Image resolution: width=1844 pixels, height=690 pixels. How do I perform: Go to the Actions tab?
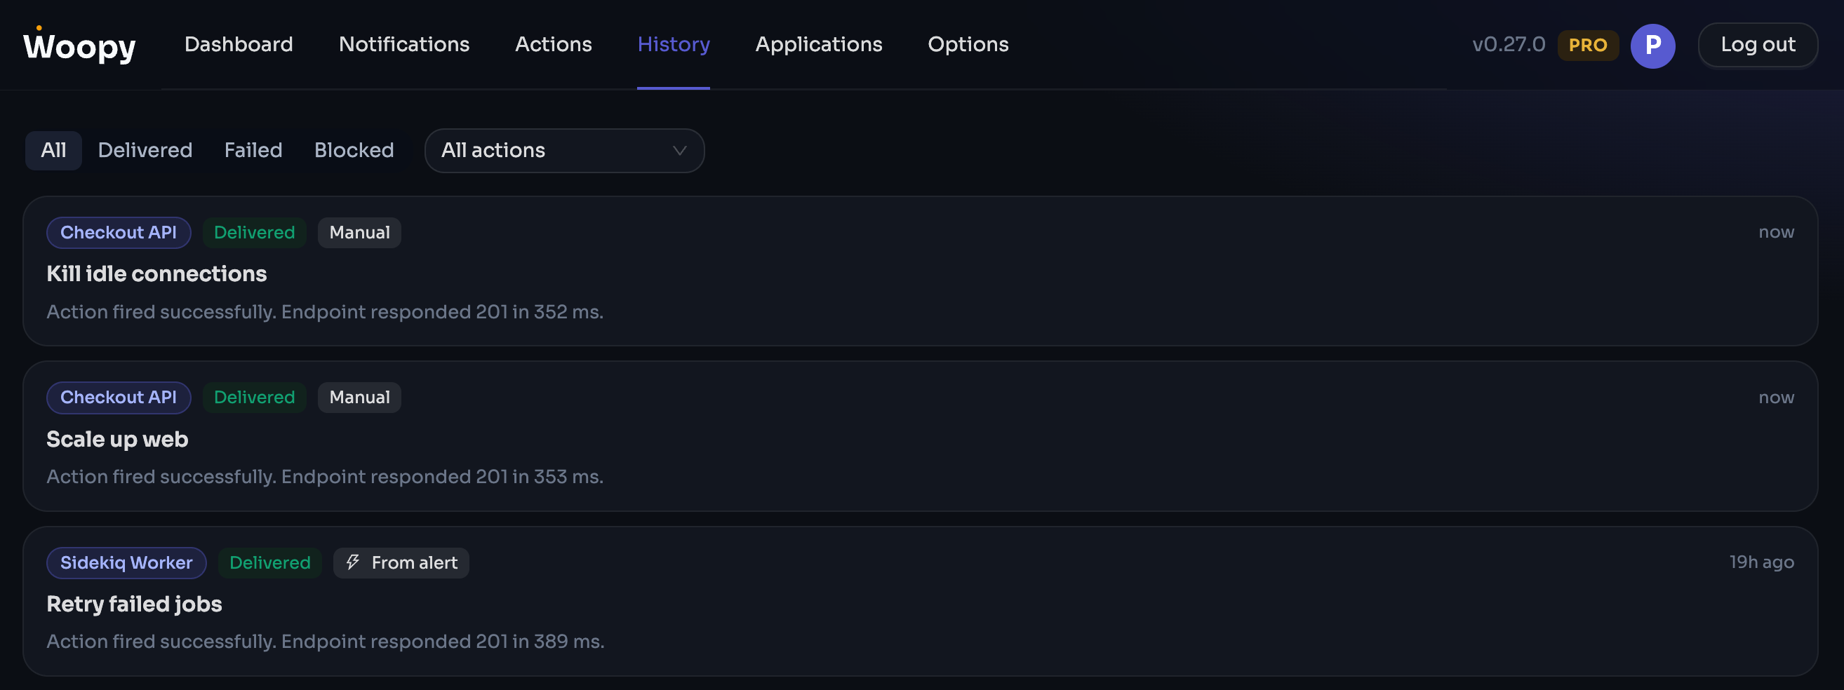tap(554, 44)
